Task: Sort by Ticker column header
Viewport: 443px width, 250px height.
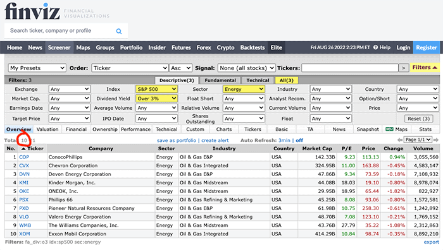Action: [x=33, y=148]
